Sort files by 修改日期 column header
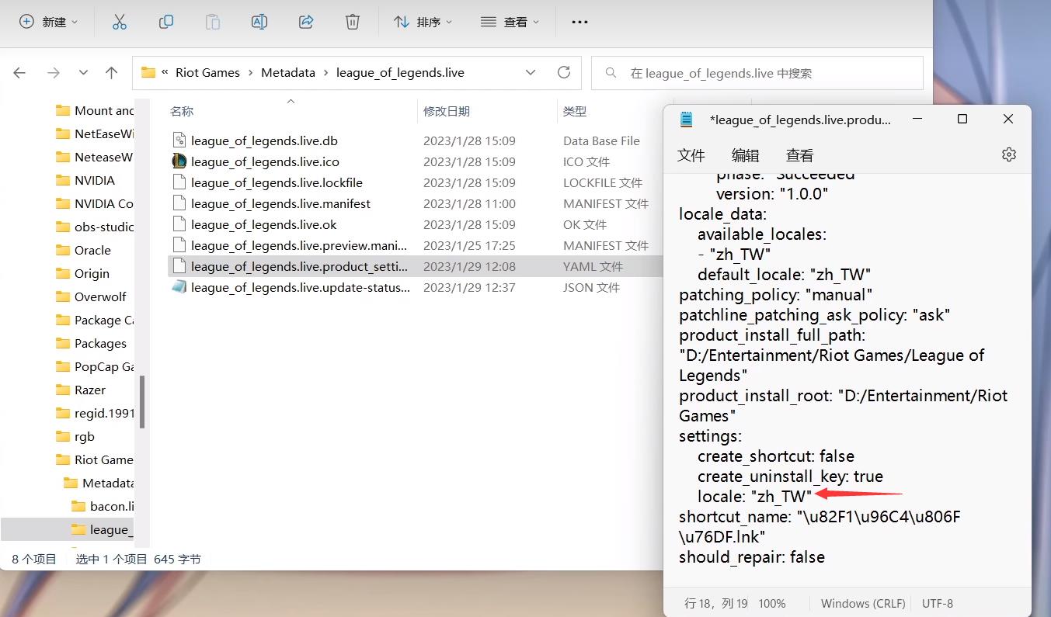The width and height of the screenshot is (1051, 617). coord(447,111)
